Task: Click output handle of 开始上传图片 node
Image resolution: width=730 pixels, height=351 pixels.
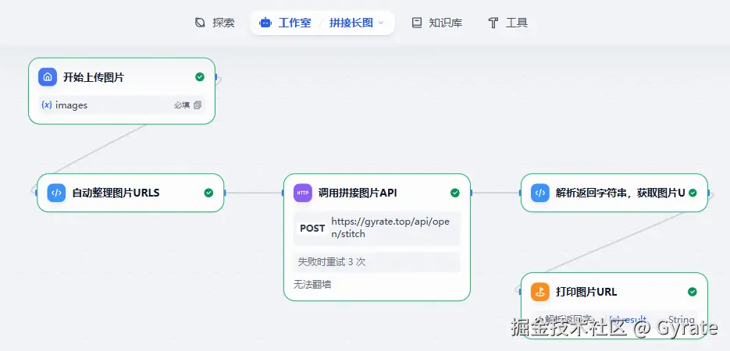Action: click(x=215, y=77)
